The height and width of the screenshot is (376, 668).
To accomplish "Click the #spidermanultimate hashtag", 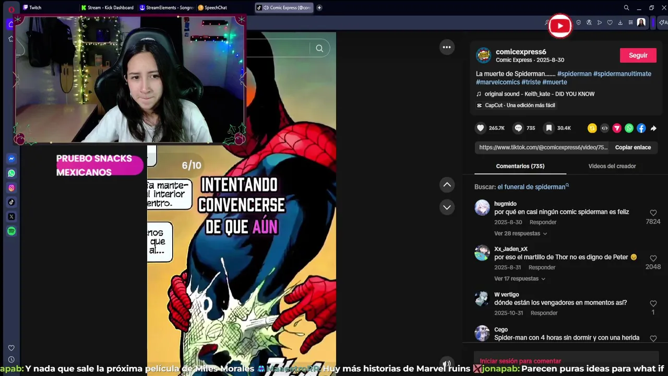I will [622, 74].
